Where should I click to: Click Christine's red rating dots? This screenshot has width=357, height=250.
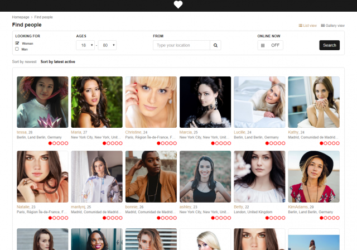pos(167,143)
